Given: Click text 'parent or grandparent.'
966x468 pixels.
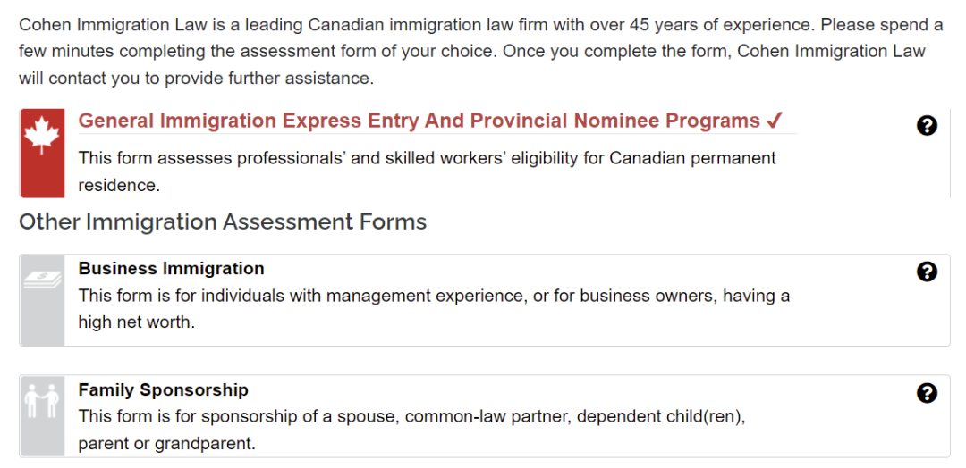Looking at the screenshot, I should 167,443.
